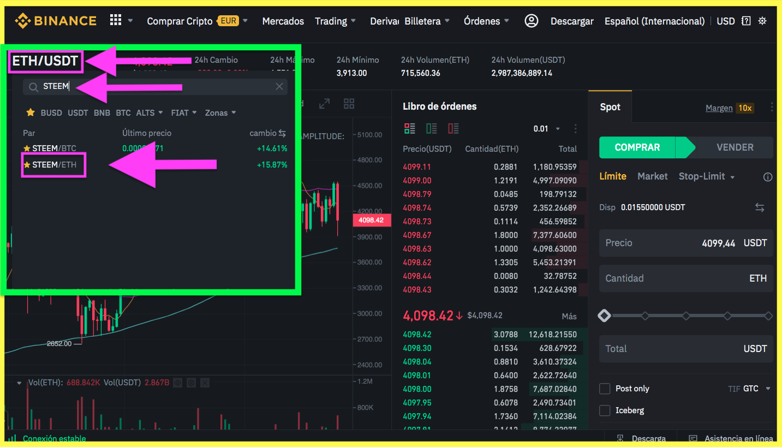
Task: Click the Descarga download icon in footer
Action: coord(620,438)
